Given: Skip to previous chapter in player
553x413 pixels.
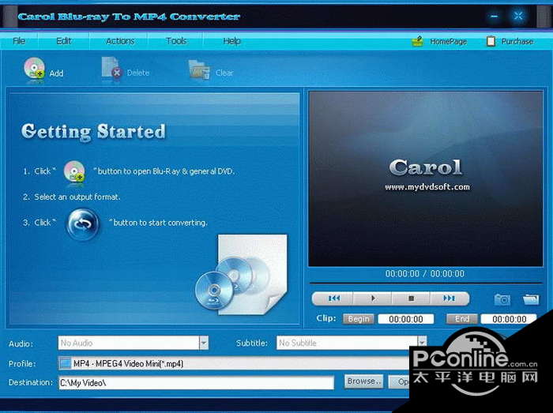Looking at the screenshot, I should coord(333,298).
